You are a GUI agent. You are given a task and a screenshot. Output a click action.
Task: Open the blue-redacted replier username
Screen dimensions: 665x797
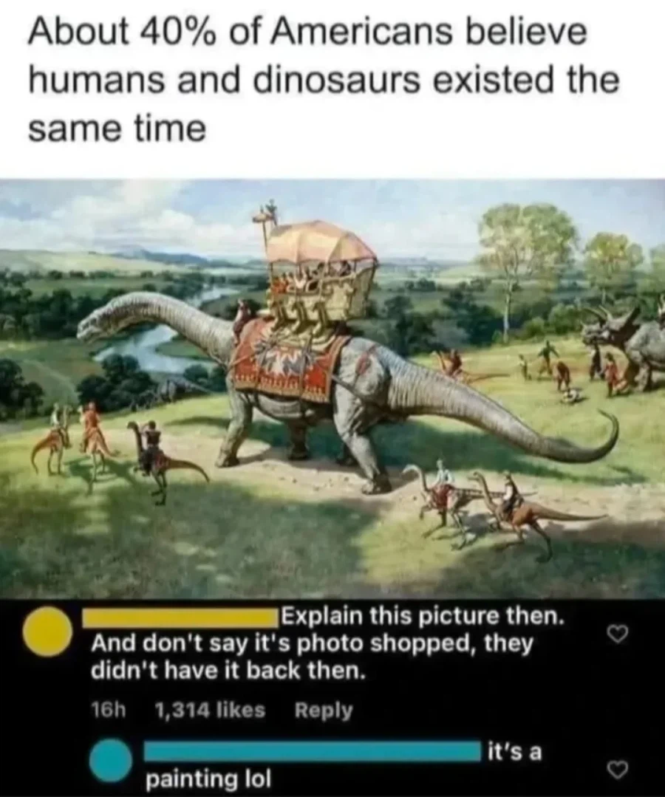tap(312, 752)
